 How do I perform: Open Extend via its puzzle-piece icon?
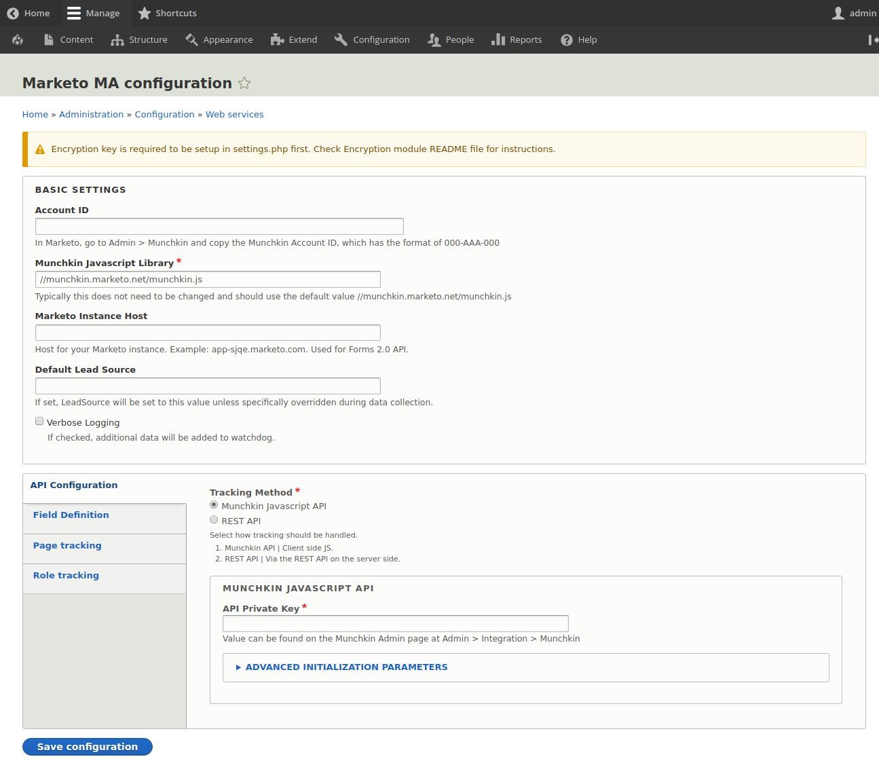point(277,39)
